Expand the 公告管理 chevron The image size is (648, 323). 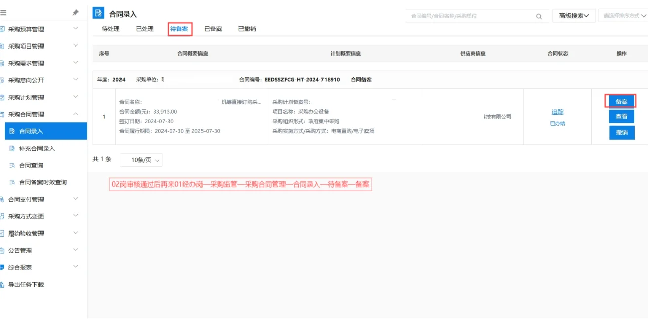tap(76, 250)
